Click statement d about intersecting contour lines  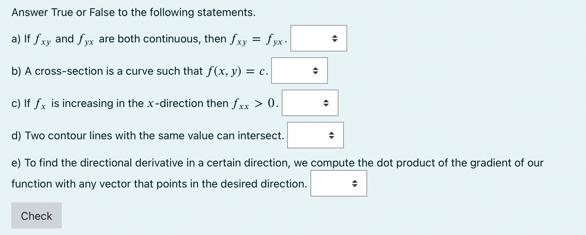145,136
